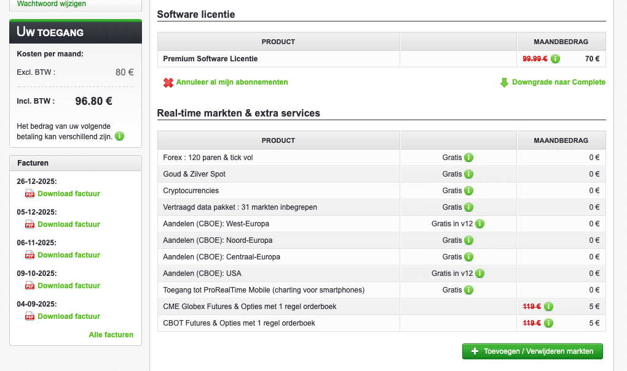Click info icon beside next payment notice
Image resolution: width=627 pixels, height=371 pixels.
point(119,136)
